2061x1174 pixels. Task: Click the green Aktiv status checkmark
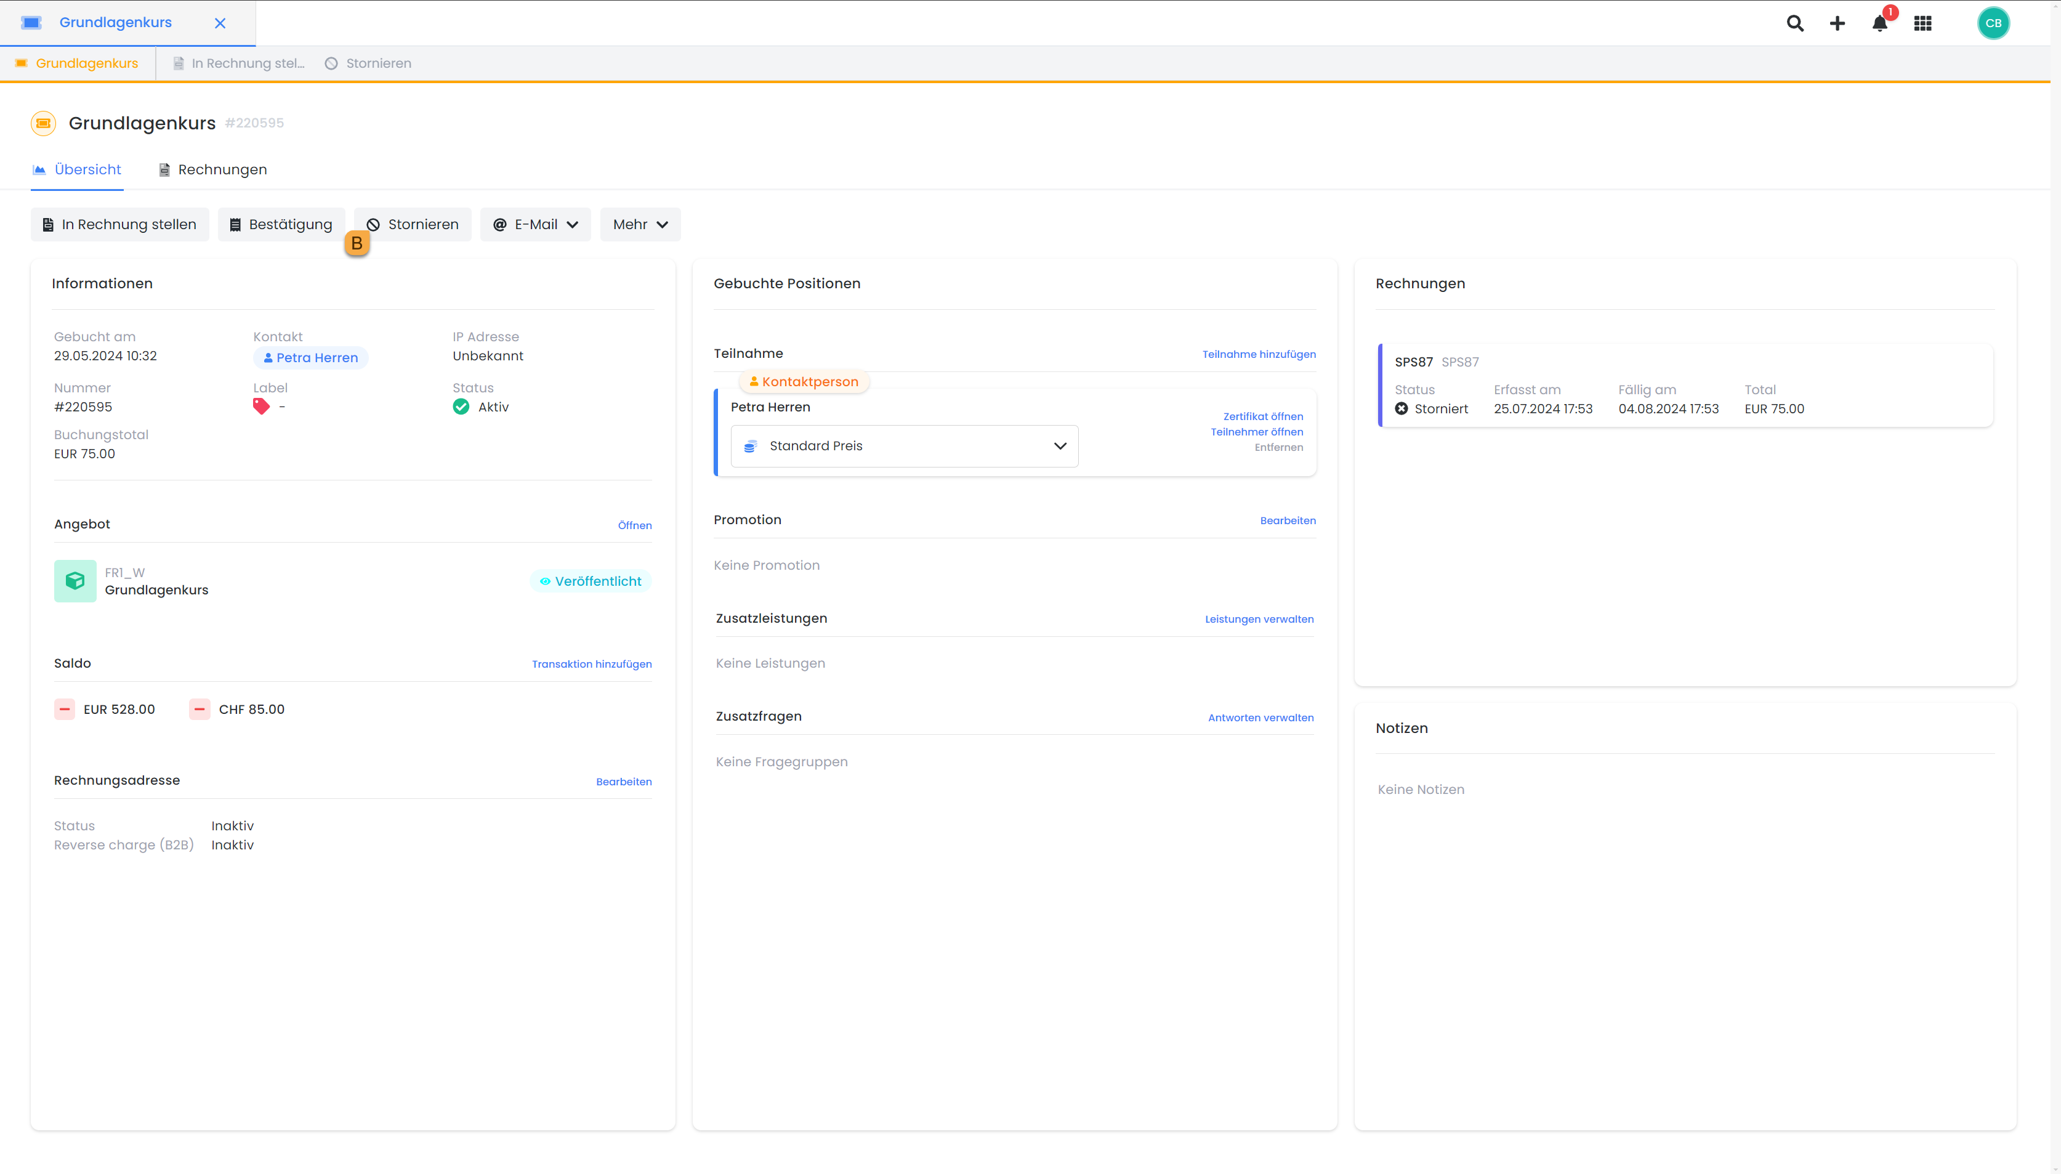point(461,407)
